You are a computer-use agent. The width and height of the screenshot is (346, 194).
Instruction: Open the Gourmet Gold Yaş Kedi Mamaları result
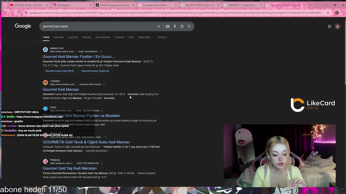click(x=70, y=168)
